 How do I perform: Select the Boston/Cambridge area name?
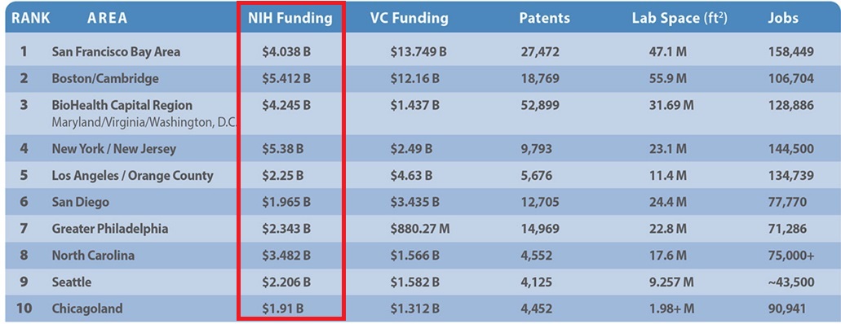pos(105,79)
